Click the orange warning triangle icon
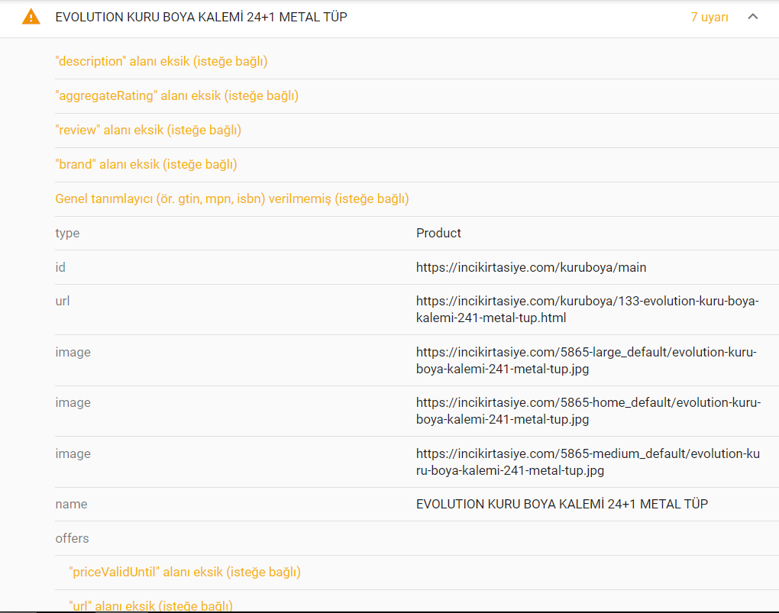Image resolution: width=779 pixels, height=613 pixels. 31,17
